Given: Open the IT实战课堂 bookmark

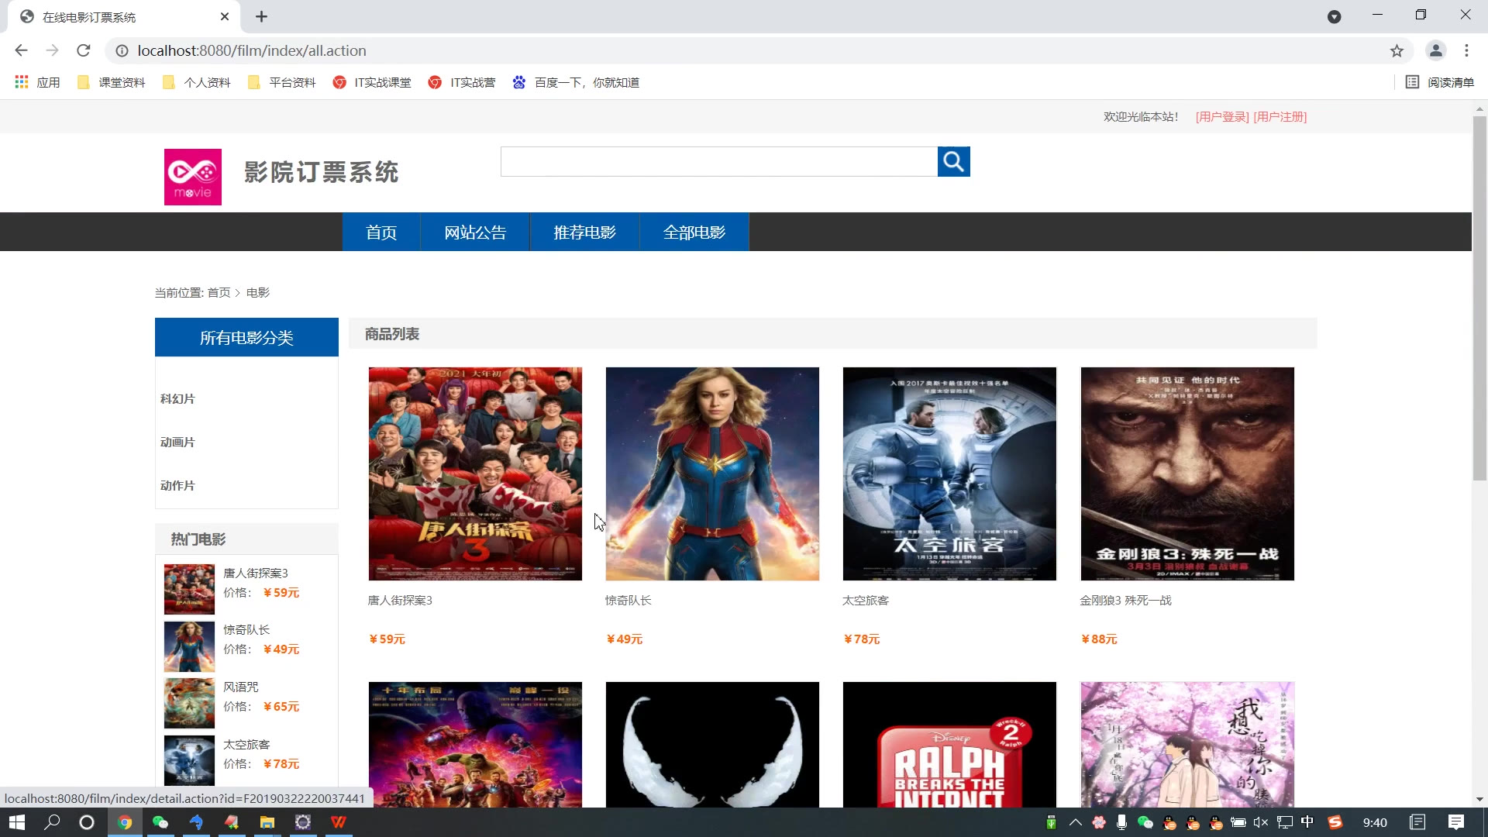Looking at the screenshot, I should (x=372, y=82).
